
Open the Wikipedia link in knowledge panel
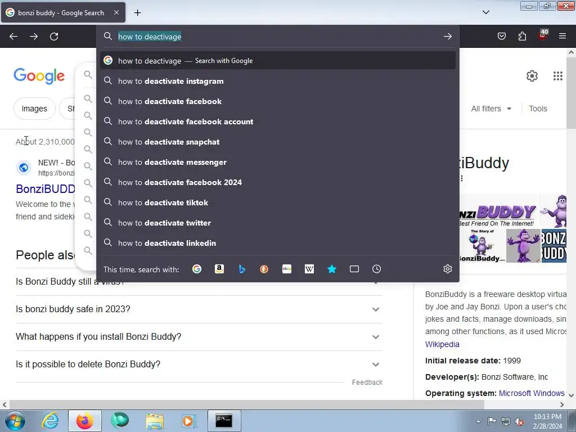(x=442, y=344)
